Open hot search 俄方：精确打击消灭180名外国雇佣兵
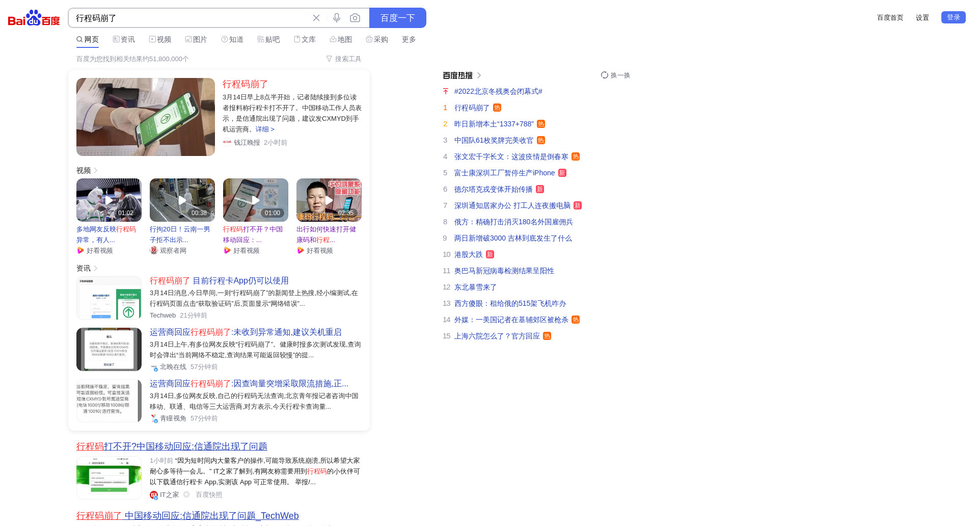 pos(513,222)
